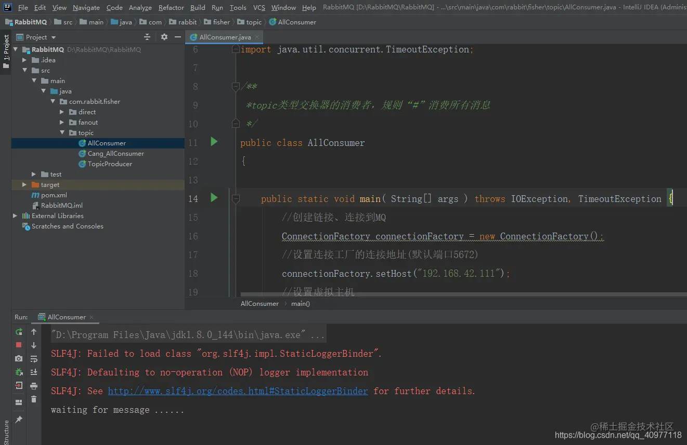Viewport: 687px width, 445px height.
Task: Collapse the src folder
Action: [x=24, y=70]
